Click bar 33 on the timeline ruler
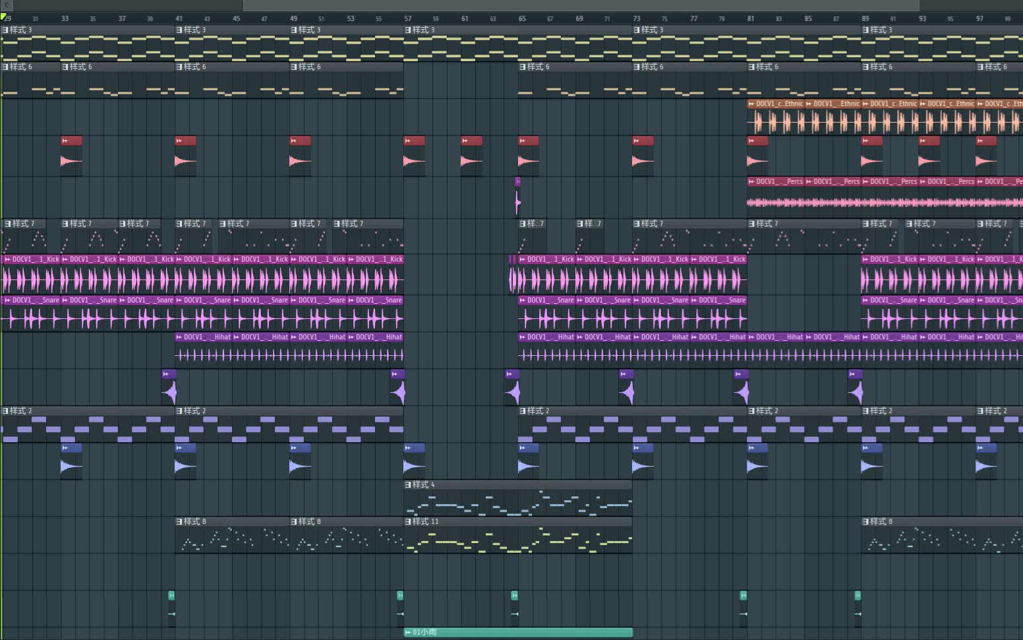Image resolution: width=1023 pixels, height=640 pixels. pyautogui.click(x=65, y=18)
